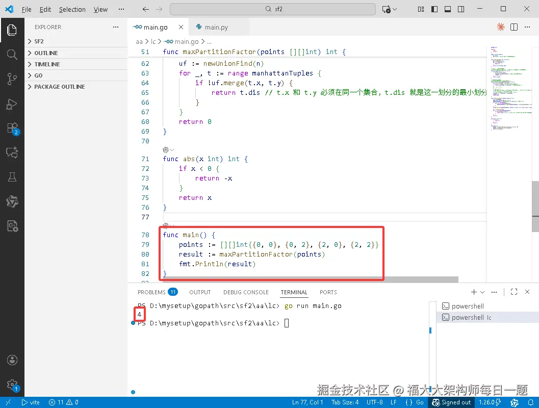
Task: Open terminal panel more actions ellipsis
Action: (x=494, y=292)
